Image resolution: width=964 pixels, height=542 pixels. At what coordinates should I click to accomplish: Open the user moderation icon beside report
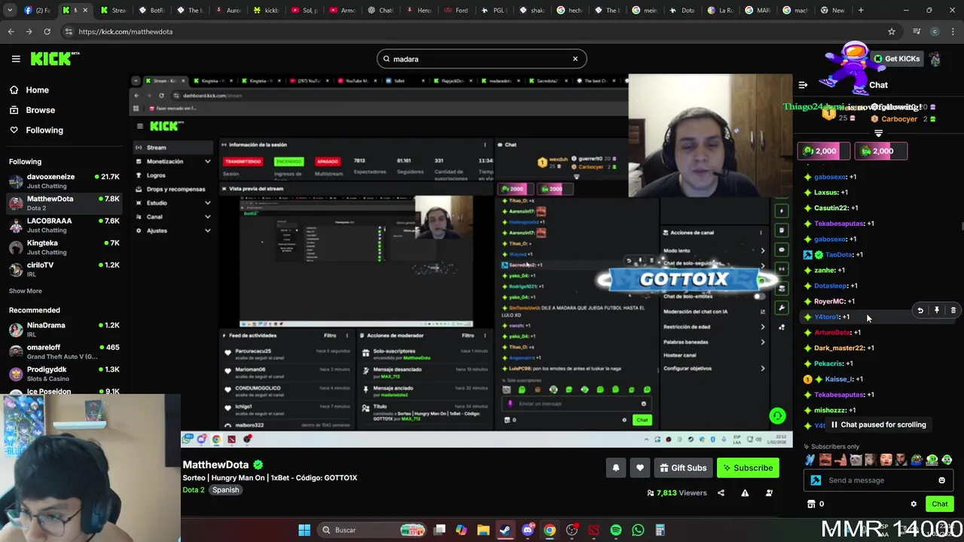(769, 493)
